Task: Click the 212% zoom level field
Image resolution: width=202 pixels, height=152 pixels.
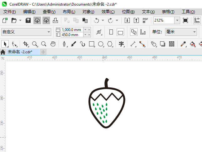Action: pyautogui.click(x=164, y=20)
